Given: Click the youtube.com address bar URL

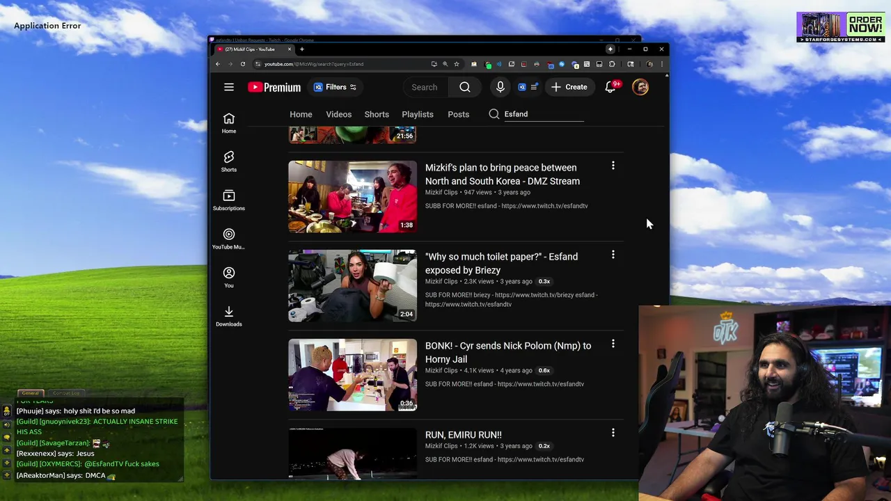Looking at the screenshot, I should coord(314,64).
